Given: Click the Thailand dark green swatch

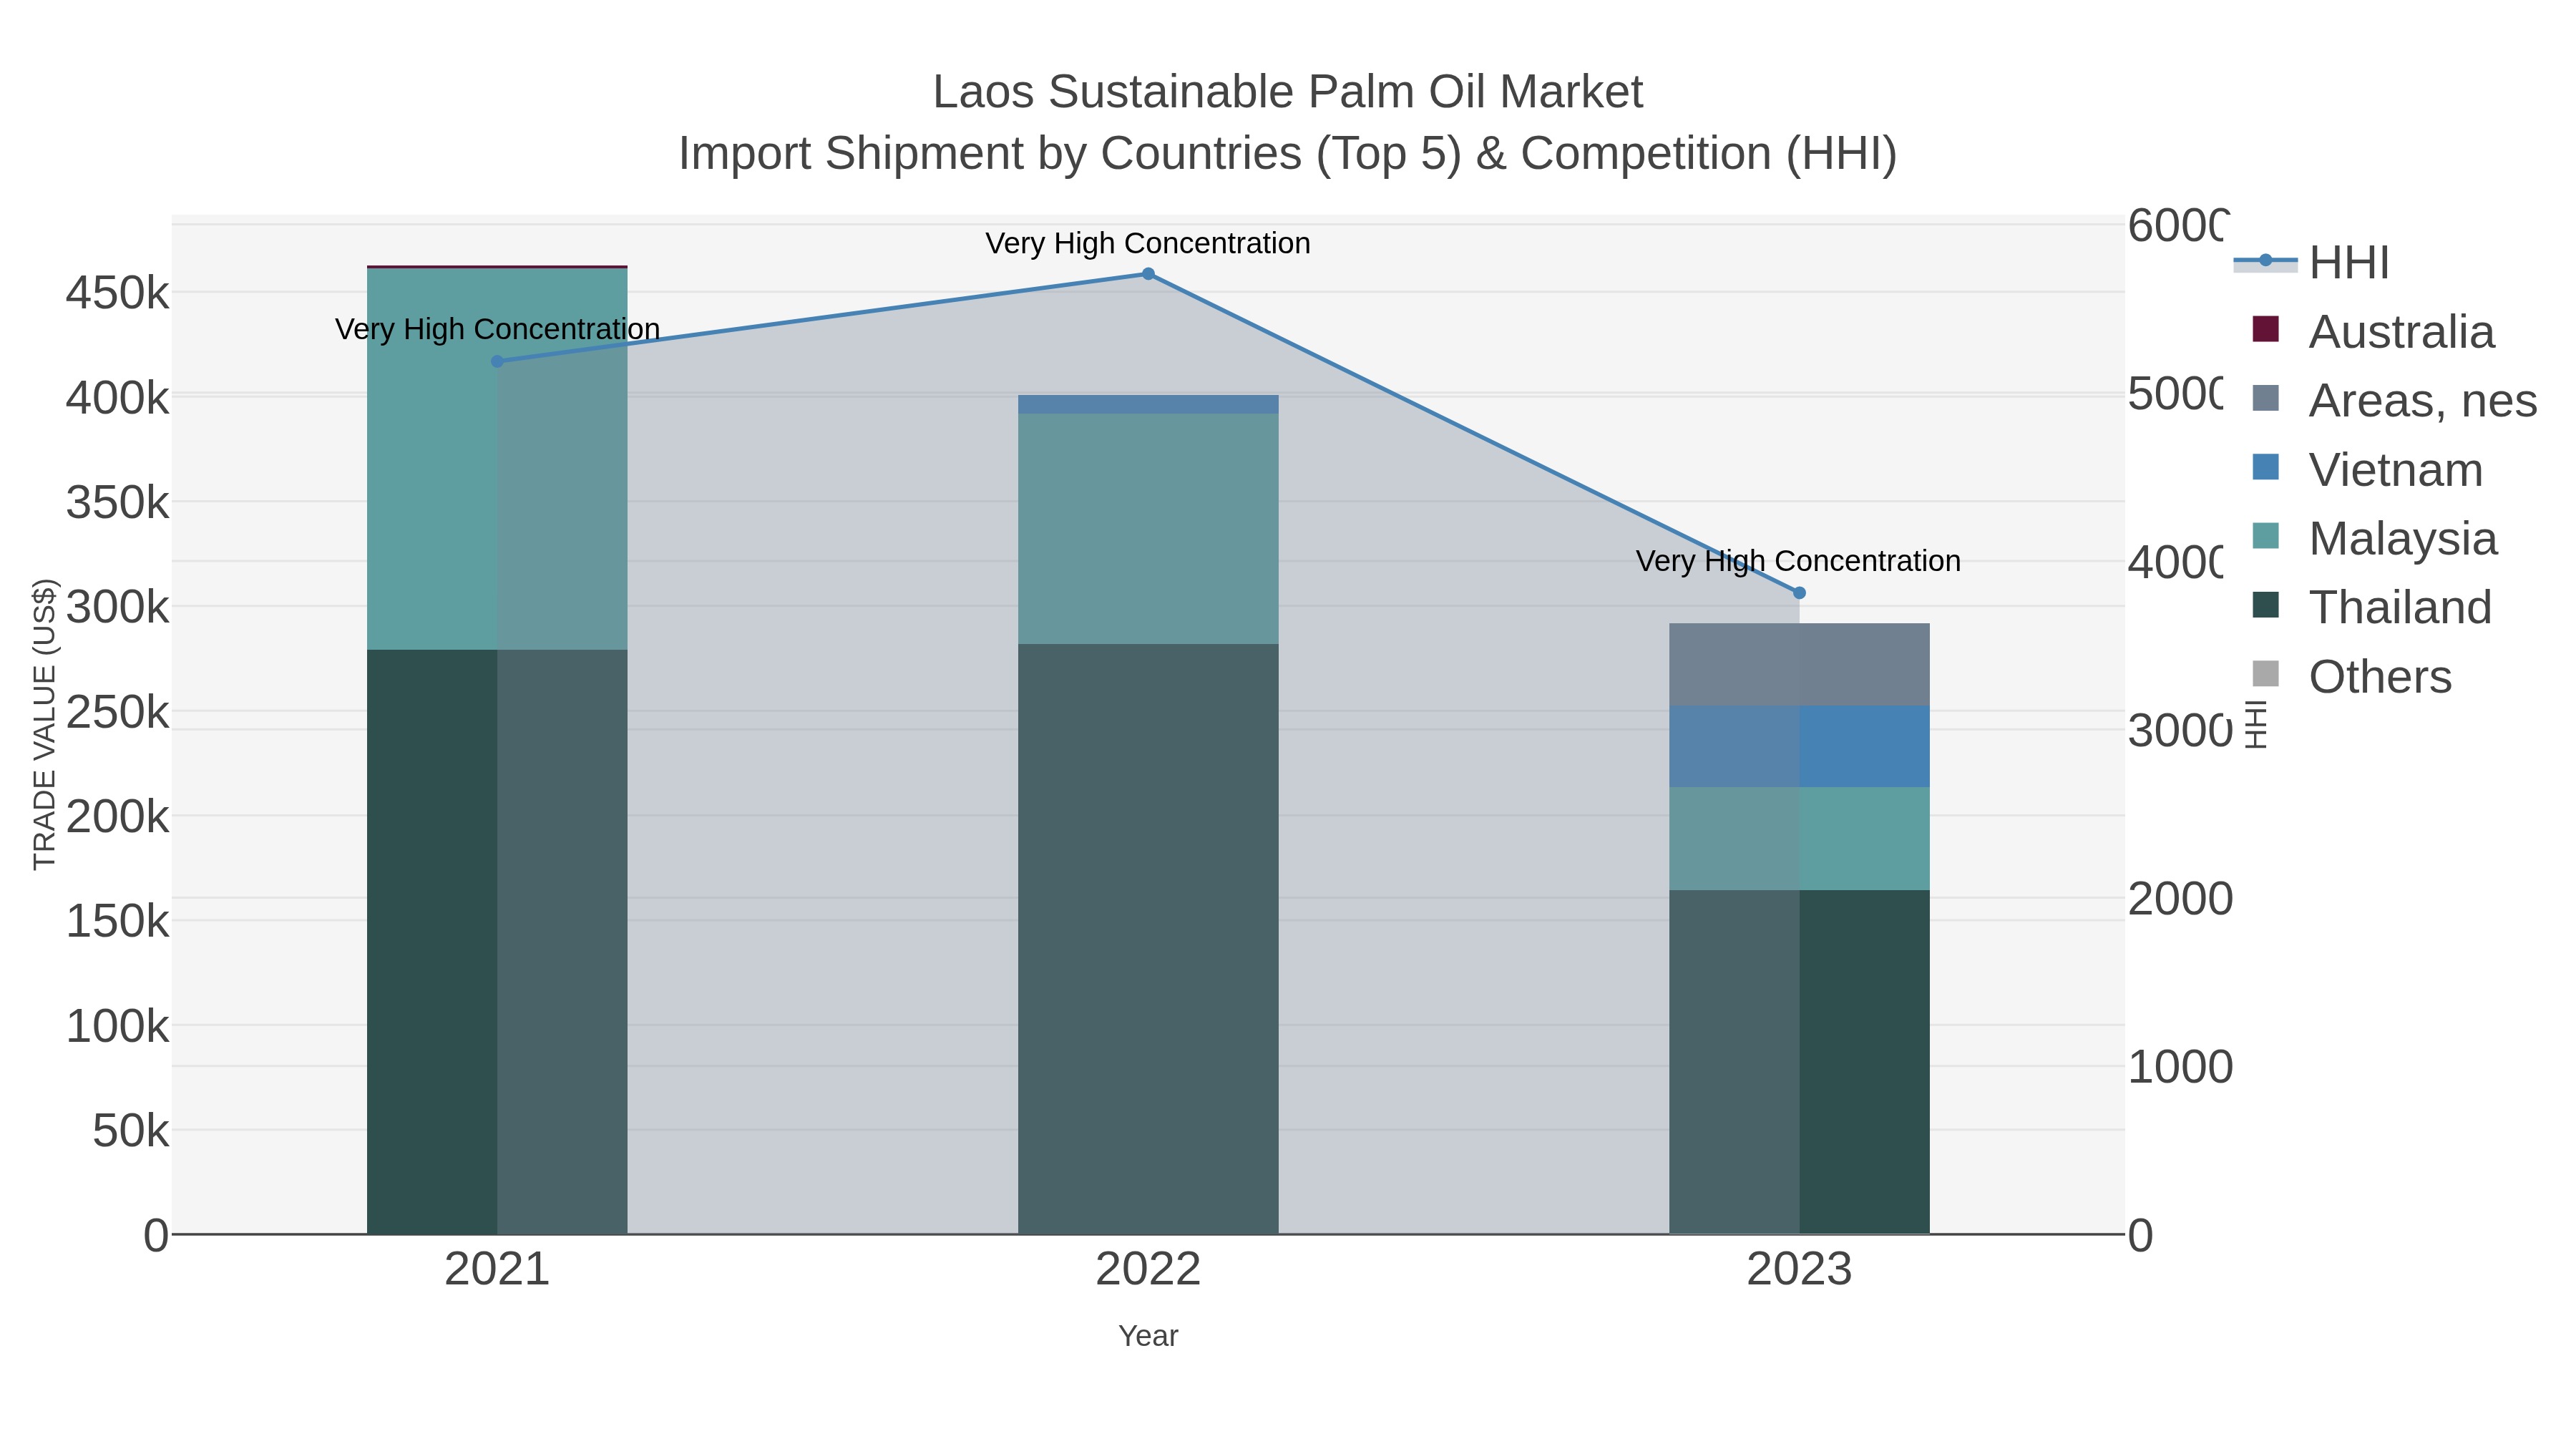Looking at the screenshot, I should (2265, 605).
